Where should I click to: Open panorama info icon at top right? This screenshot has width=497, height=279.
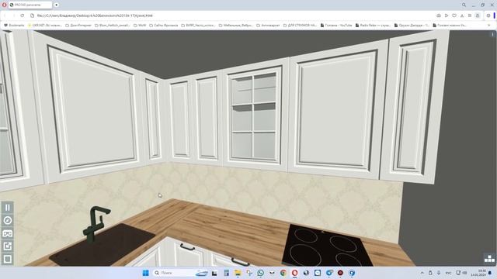pyautogui.click(x=492, y=34)
